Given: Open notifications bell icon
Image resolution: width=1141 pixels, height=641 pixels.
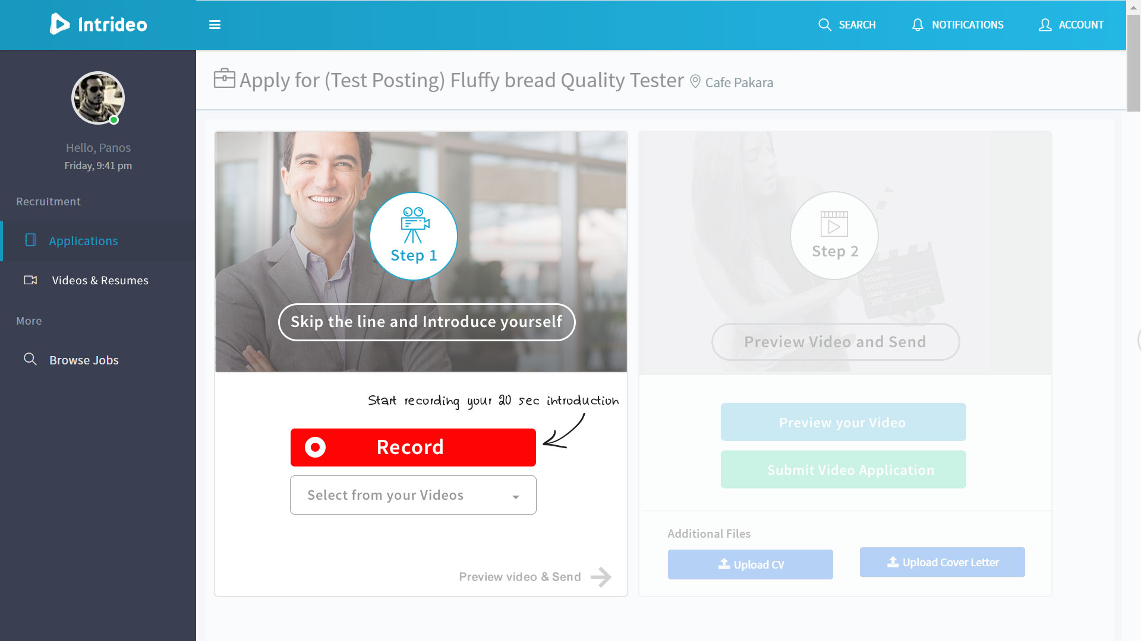Looking at the screenshot, I should click(918, 25).
